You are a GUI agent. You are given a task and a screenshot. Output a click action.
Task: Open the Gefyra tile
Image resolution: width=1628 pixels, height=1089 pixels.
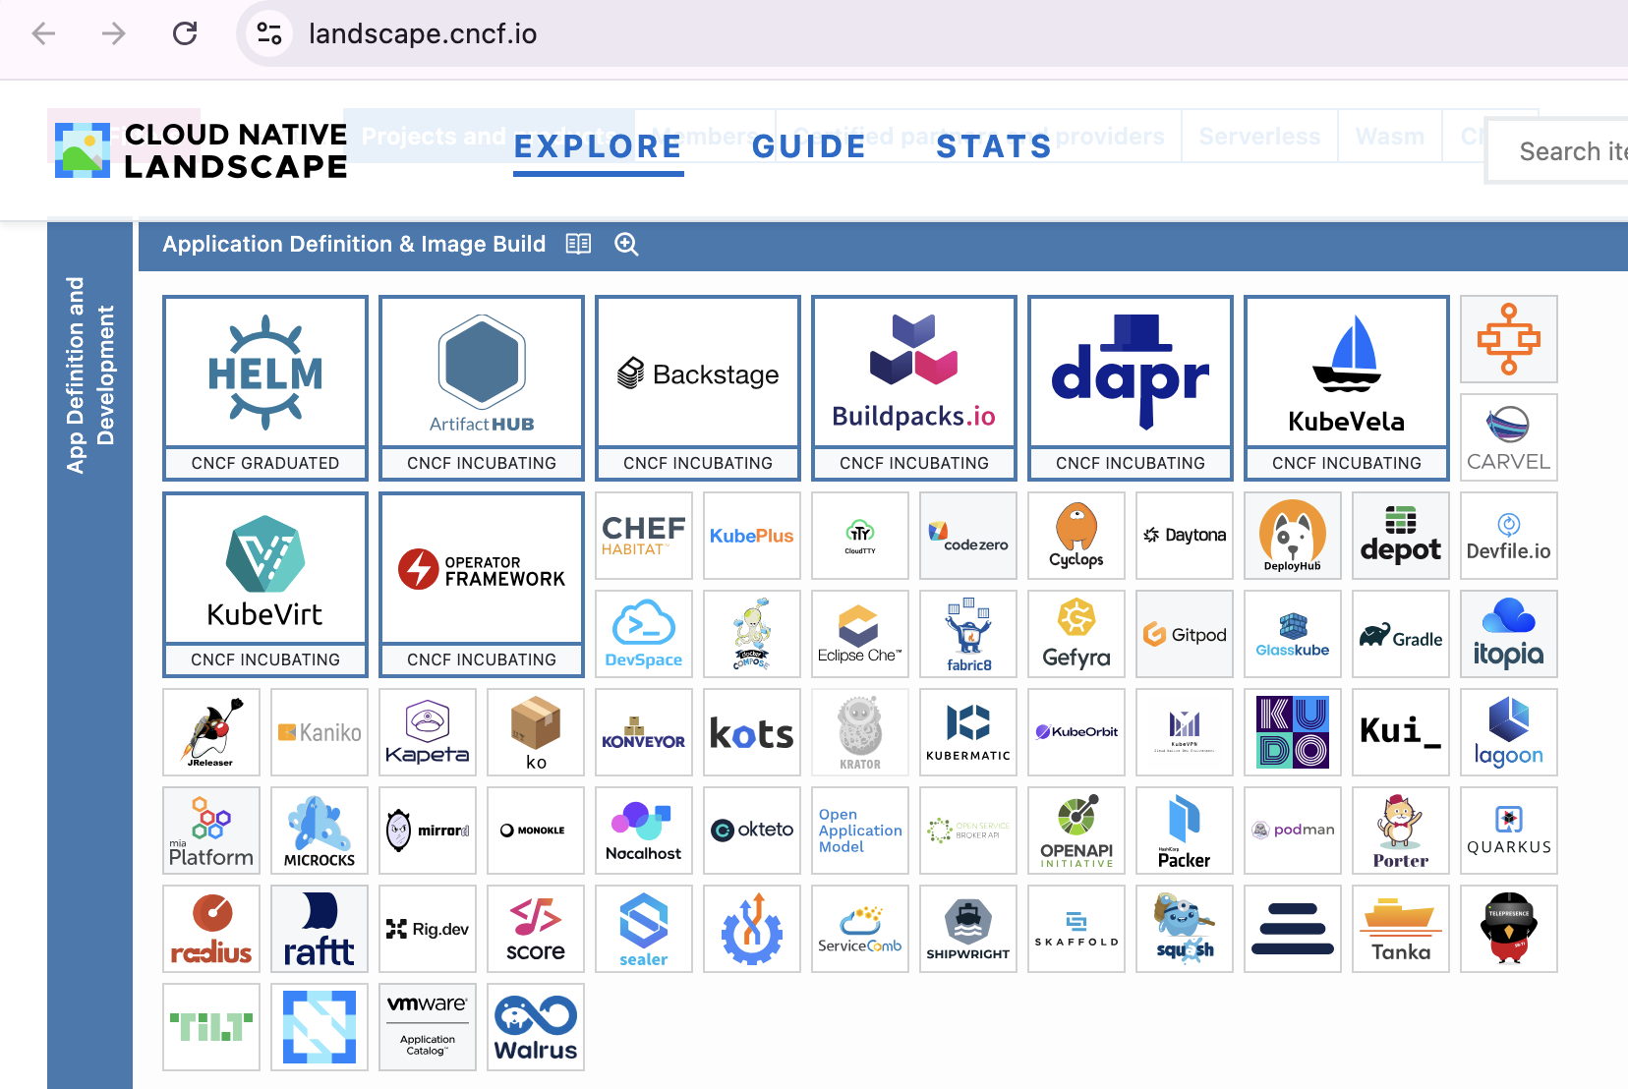tap(1076, 634)
